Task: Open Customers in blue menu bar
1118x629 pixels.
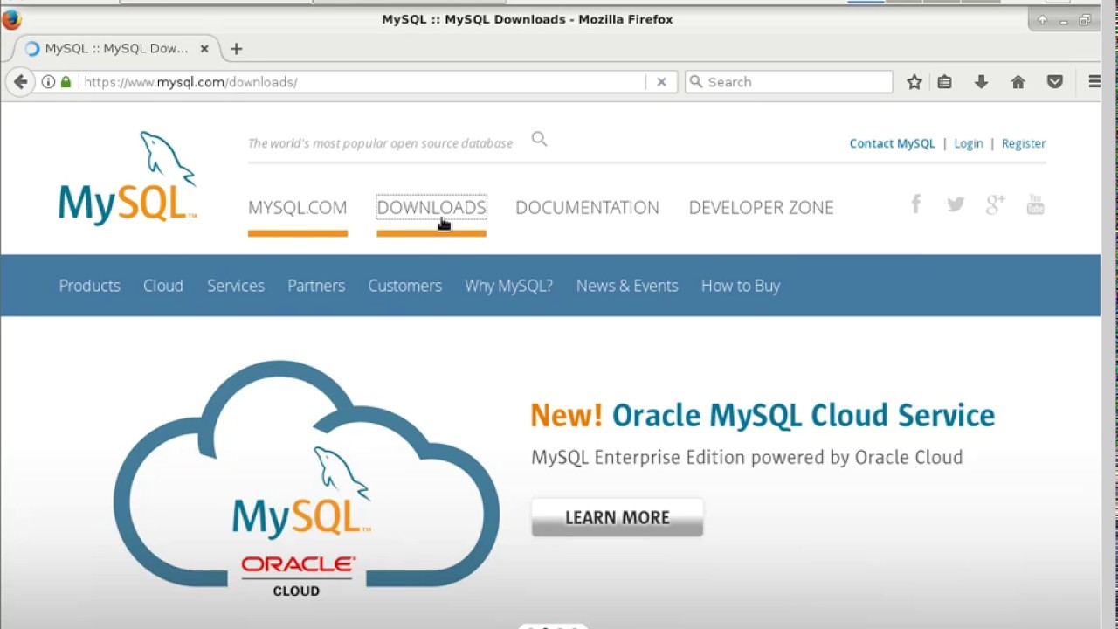Action: pos(404,286)
